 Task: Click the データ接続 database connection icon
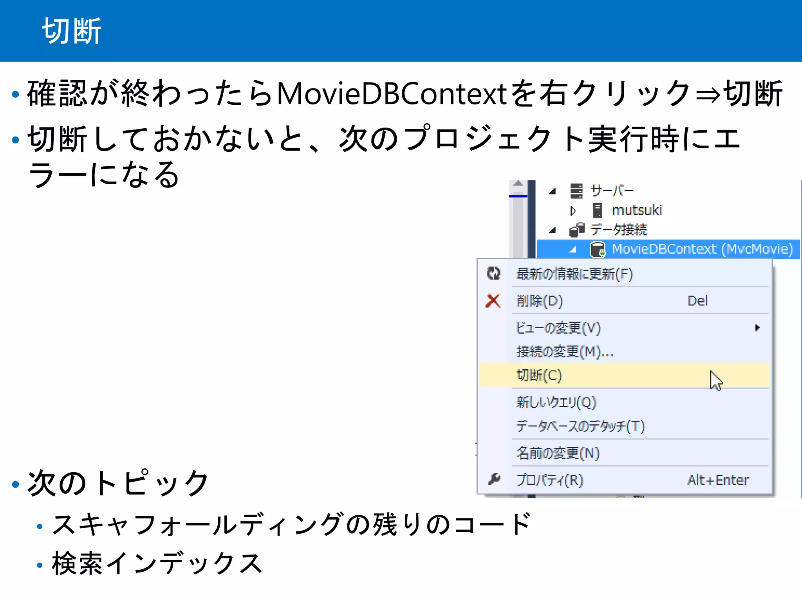[576, 230]
